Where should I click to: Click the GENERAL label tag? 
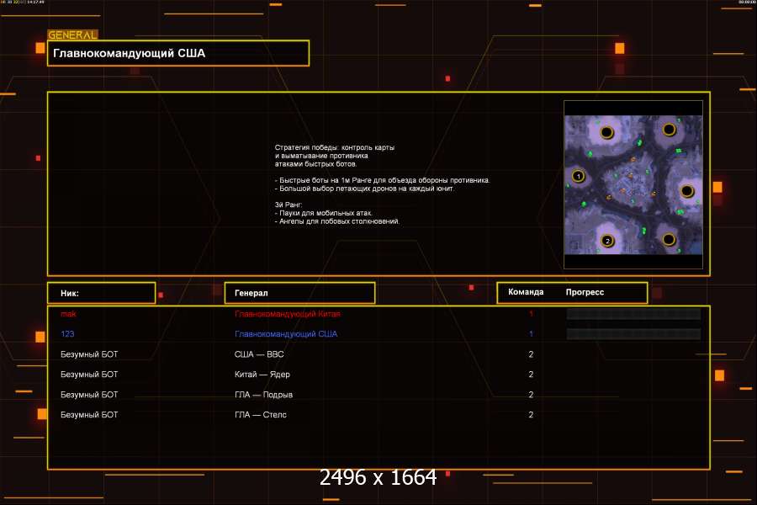click(x=72, y=35)
